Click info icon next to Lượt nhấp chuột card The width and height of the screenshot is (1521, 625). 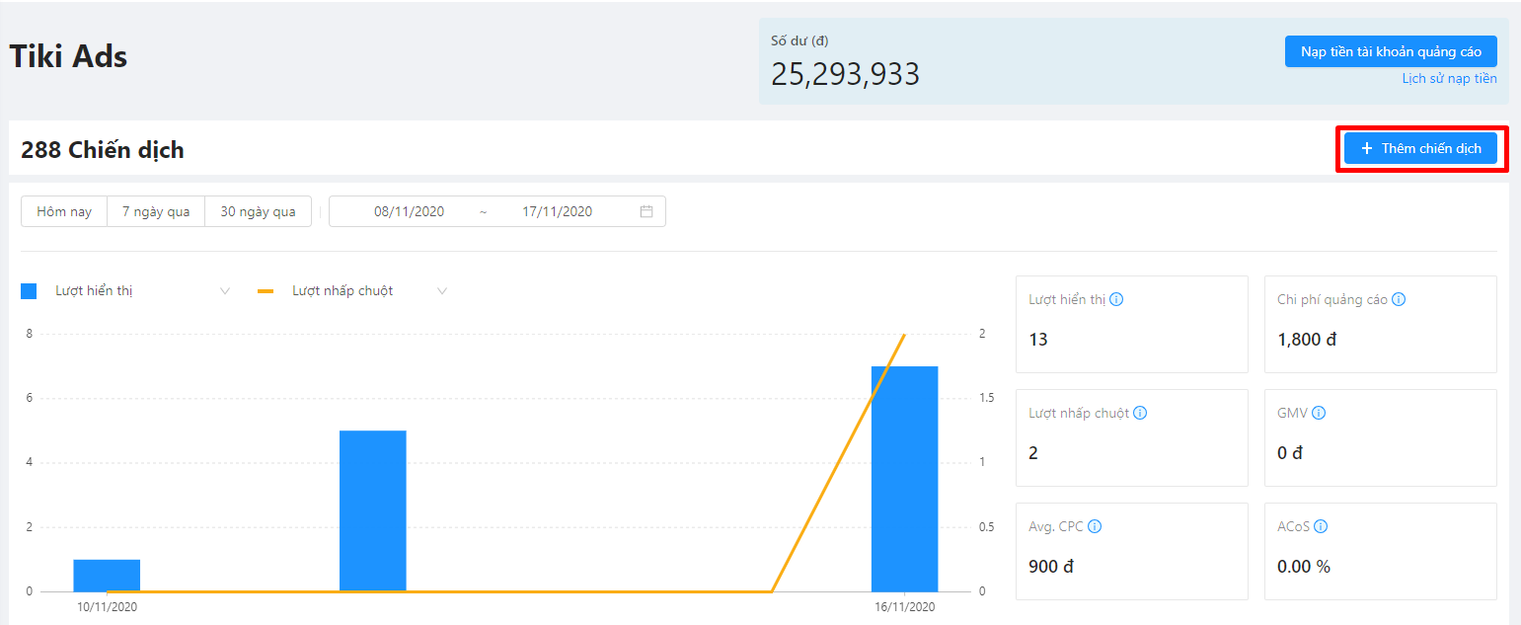point(1140,413)
